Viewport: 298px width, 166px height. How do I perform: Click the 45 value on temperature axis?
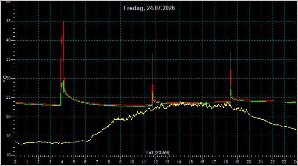(8, 21)
